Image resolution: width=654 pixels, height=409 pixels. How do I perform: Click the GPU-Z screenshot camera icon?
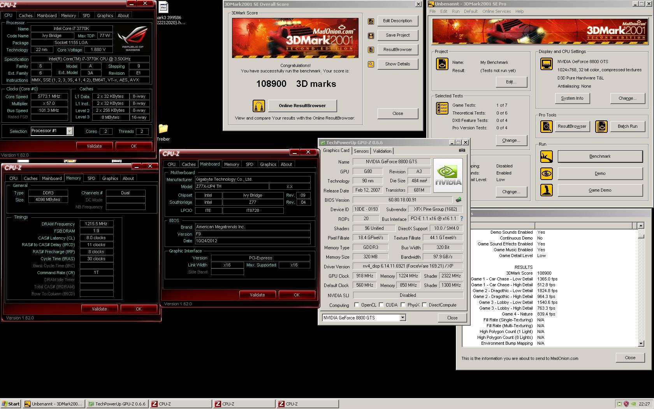click(x=462, y=150)
